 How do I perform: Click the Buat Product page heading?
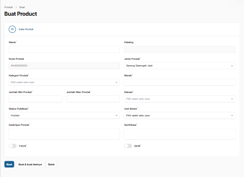point(21,14)
